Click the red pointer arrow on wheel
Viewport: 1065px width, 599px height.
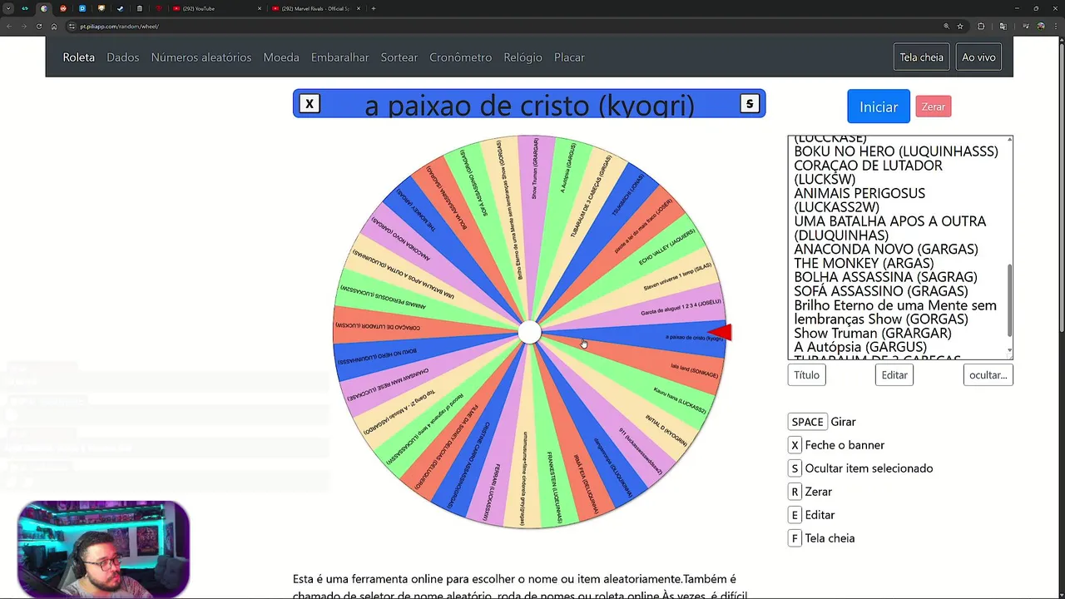(x=721, y=333)
